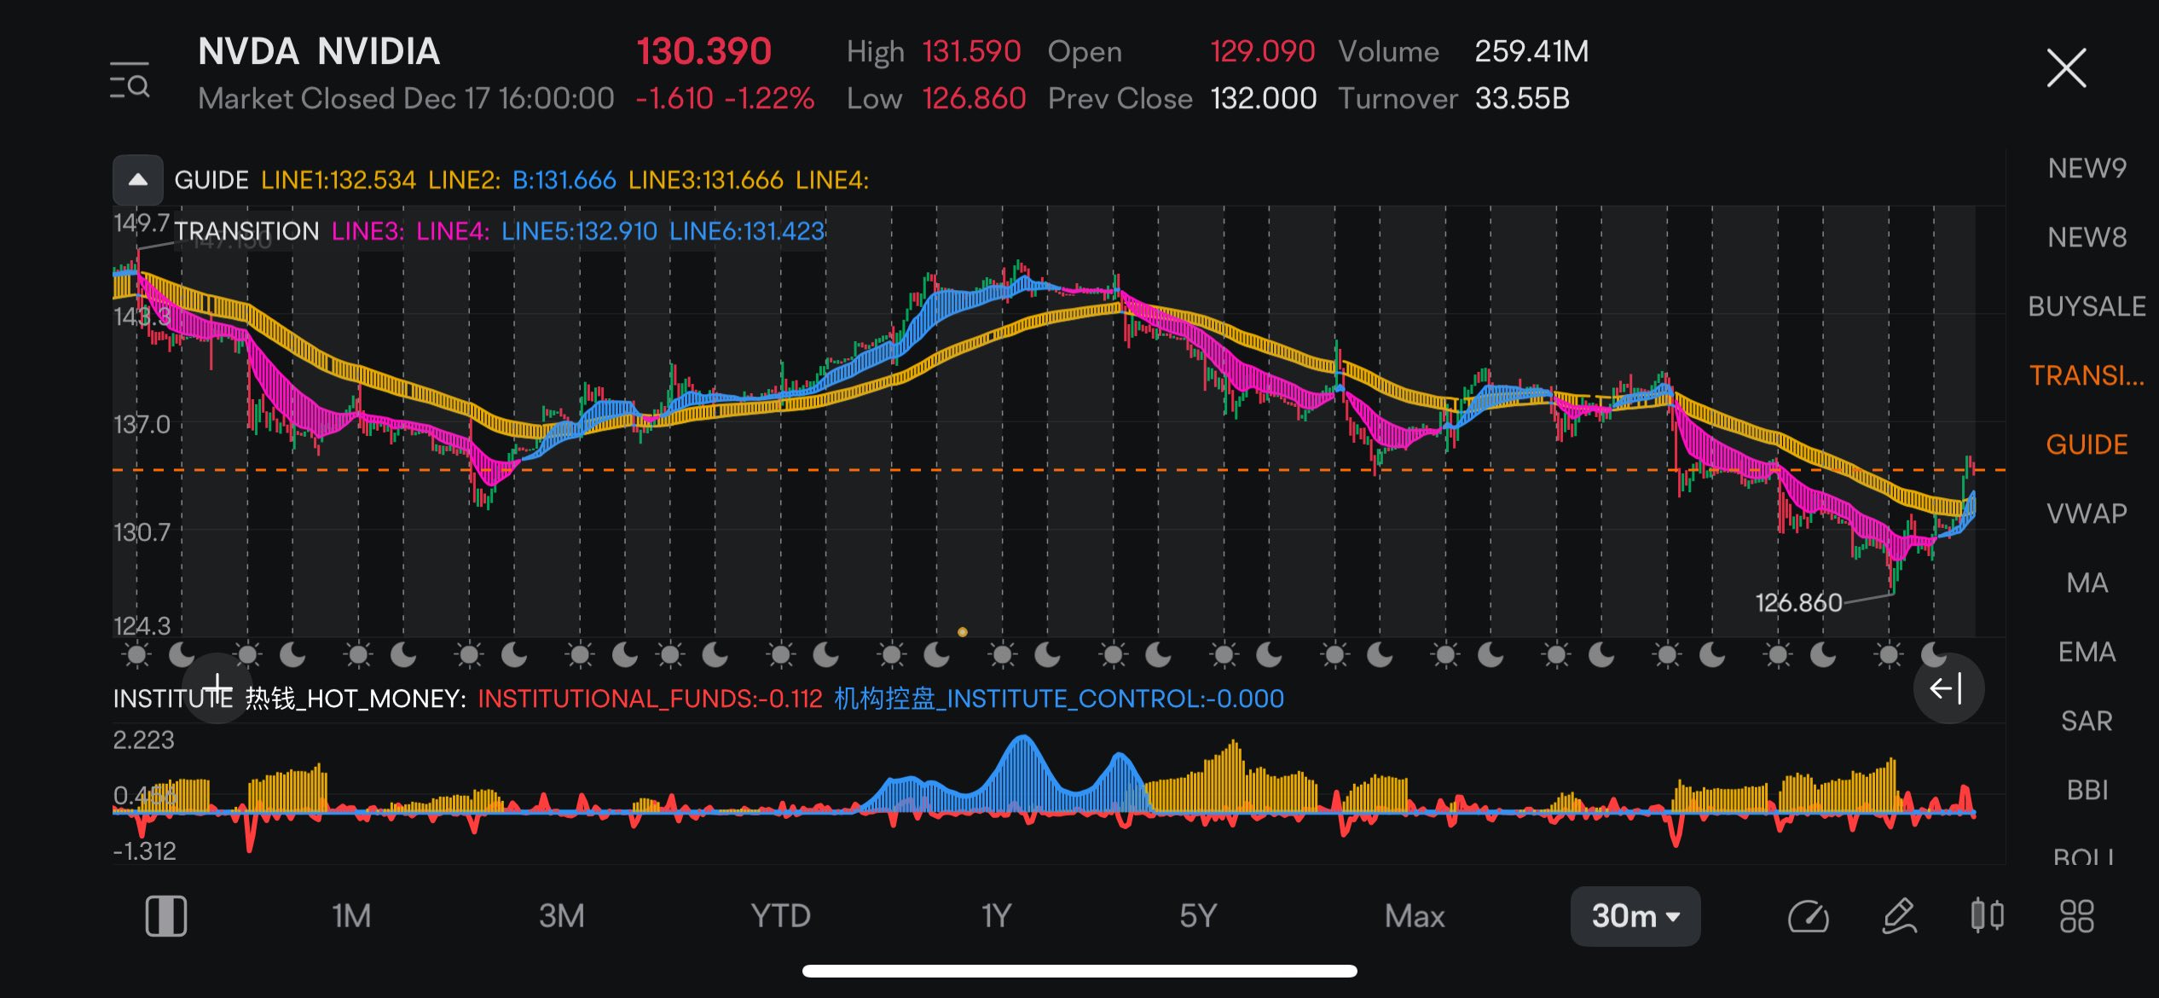Tap Market Closed Dec 17 status text

tap(406, 98)
